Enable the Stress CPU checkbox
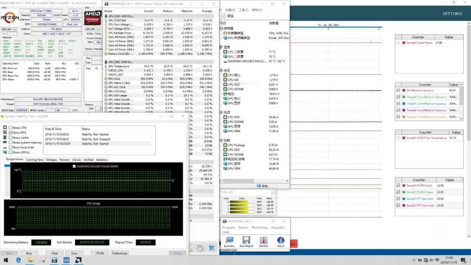The width and height of the screenshot is (471, 265). click(11, 128)
